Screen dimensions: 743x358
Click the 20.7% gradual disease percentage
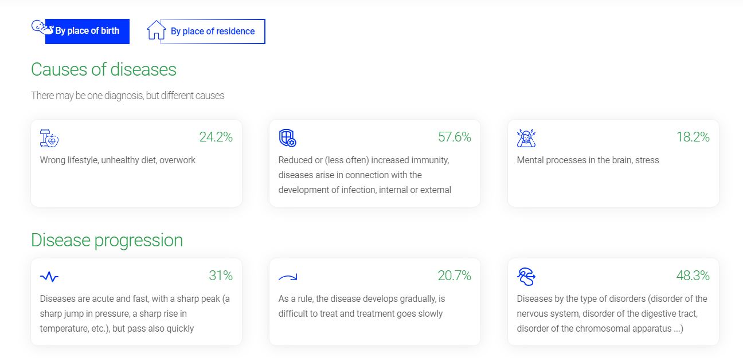(454, 276)
